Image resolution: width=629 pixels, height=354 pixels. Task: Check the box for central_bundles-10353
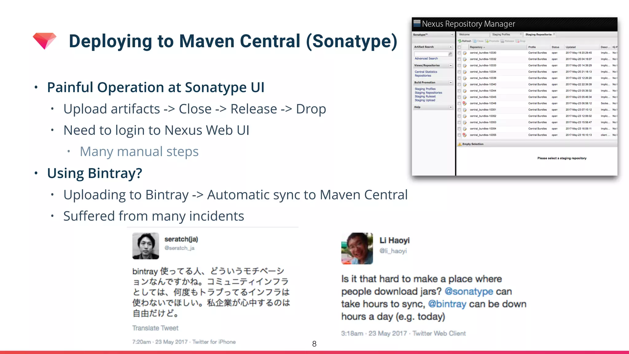(x=459, y=122)
